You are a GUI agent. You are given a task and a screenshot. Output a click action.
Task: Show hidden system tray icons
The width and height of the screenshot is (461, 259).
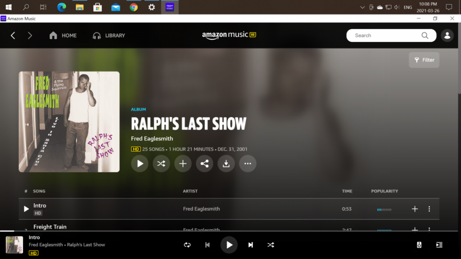coord(362,7)
